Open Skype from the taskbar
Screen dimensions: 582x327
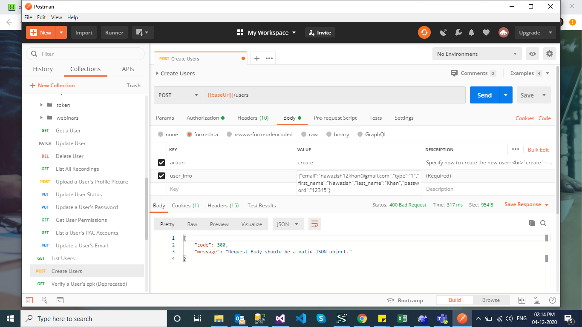tap(321, 318)
